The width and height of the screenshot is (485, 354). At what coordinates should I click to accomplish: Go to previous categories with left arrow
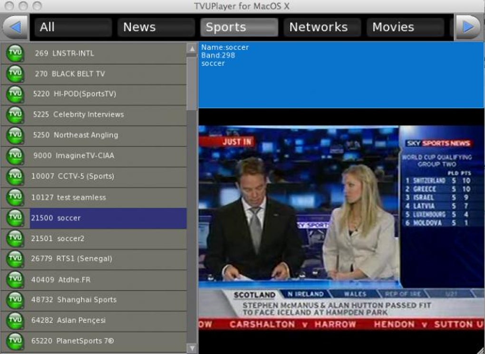click(x=16, y=27)
